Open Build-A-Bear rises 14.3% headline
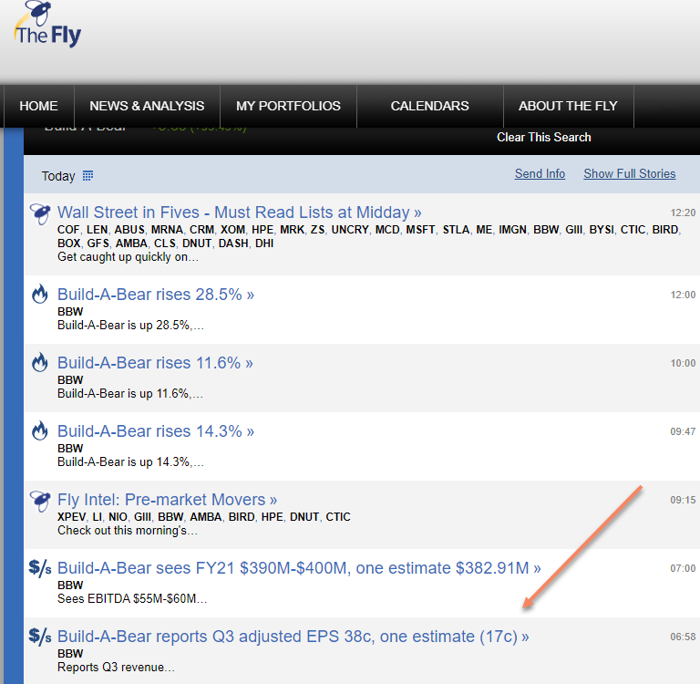The height and width of the screenshot is (684, 700). pos(156,431)
